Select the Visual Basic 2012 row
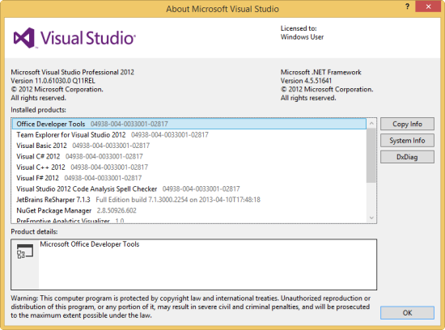The image size is (445, 330). click(189, 146)
